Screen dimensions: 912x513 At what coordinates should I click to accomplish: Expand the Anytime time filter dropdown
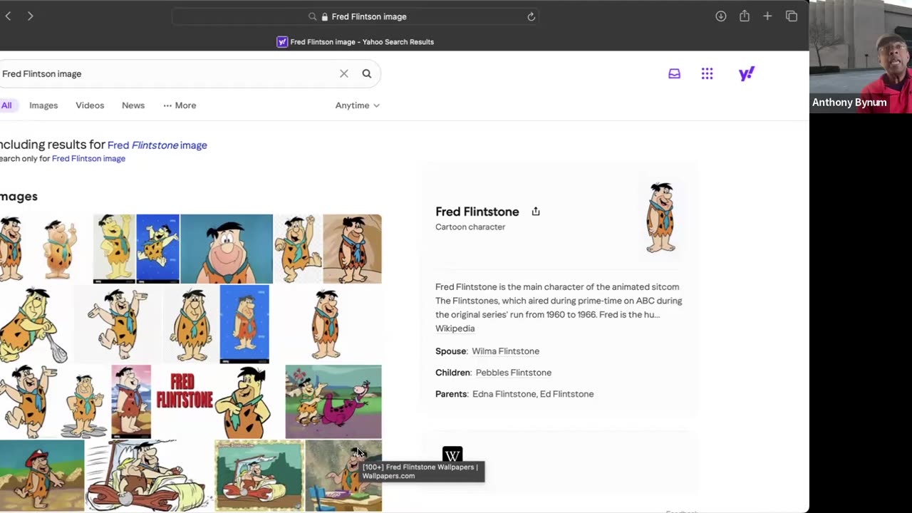pyautogui.click(x=358, y=105)
